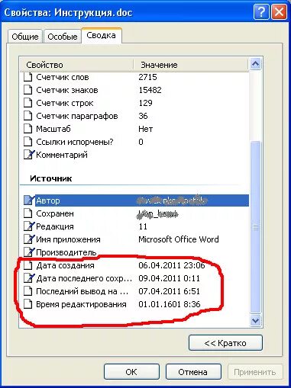Select the highlighted Автор property label

tap(48, 200)
